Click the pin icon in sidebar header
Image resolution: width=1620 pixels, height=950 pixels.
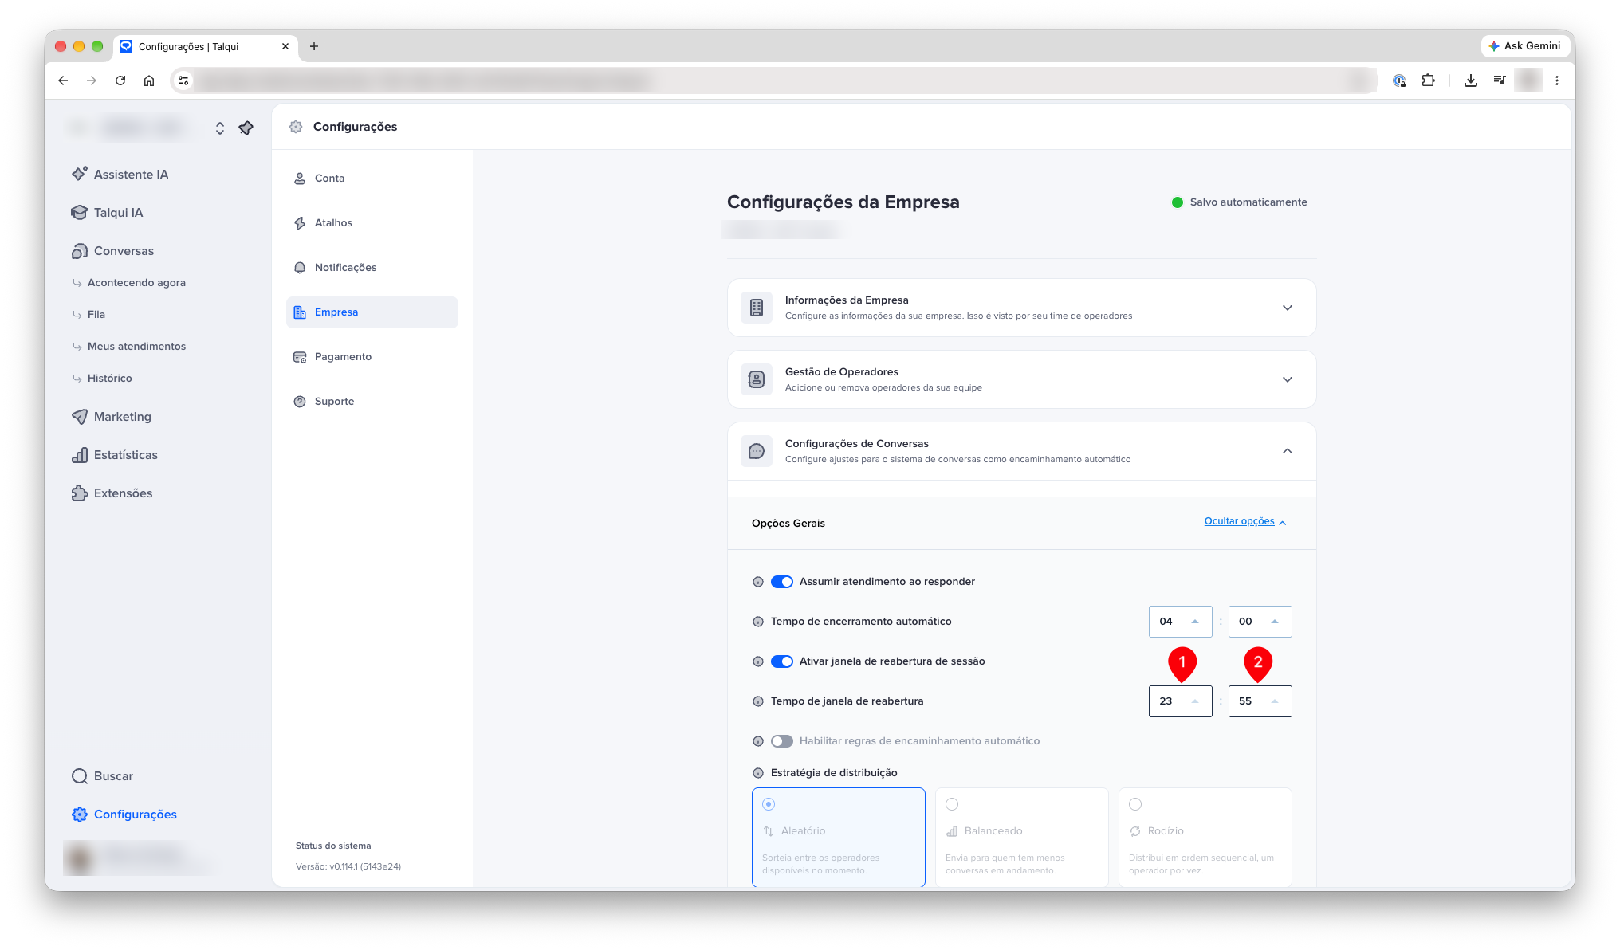click(246, 128)
